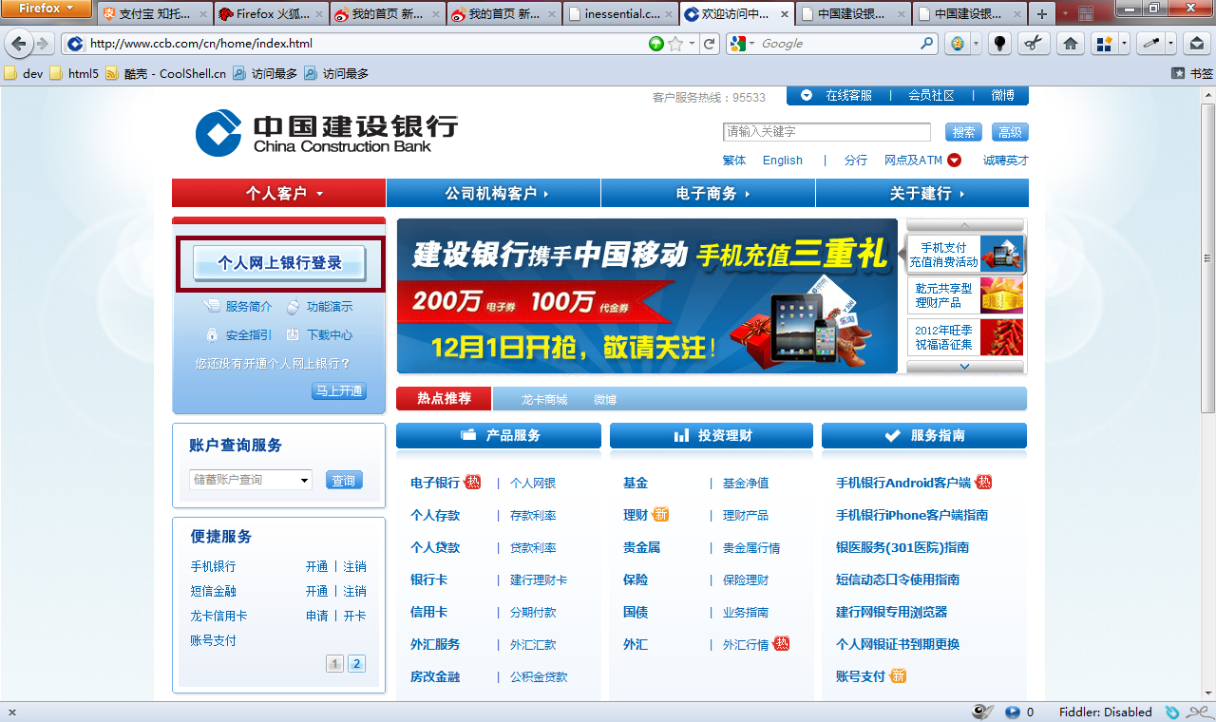Switch to the inessential.c... browser tab
This screenshot has width=1216, height=722.
[621, 14]
